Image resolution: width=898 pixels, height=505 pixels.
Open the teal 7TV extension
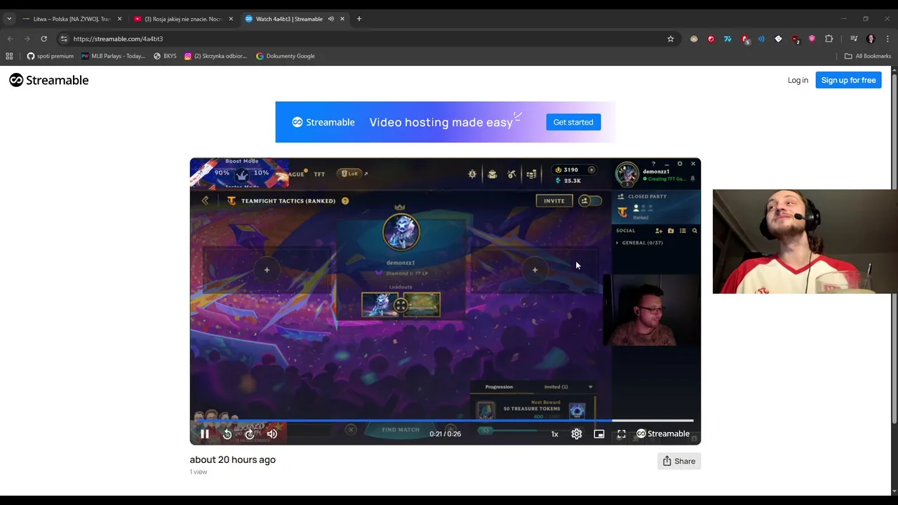(728, 39)
